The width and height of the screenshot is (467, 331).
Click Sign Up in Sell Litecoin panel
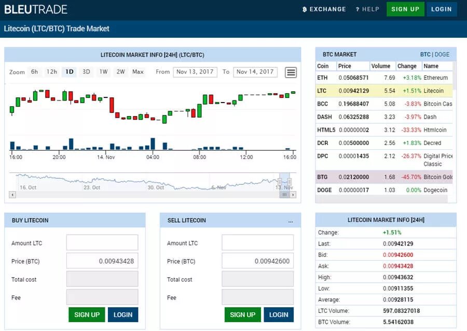click(x=242, y=314)
